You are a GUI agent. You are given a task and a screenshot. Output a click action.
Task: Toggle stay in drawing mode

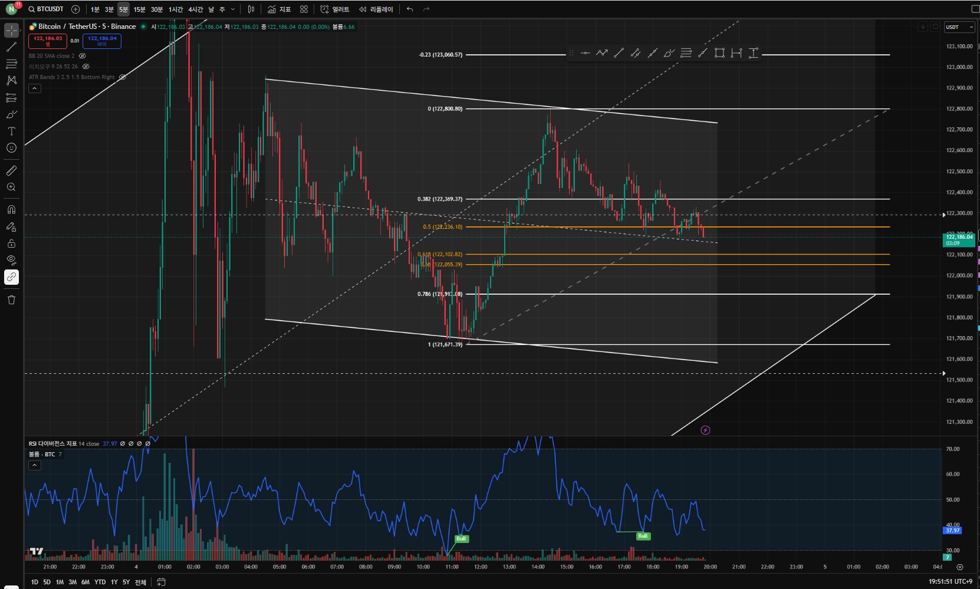11,226
